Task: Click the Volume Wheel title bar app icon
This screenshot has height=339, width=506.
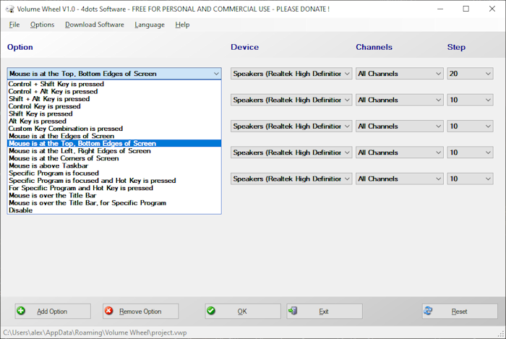Action: 9,9
